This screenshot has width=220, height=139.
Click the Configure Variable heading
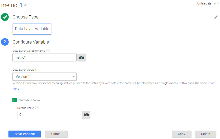click(x=31, y=42)
